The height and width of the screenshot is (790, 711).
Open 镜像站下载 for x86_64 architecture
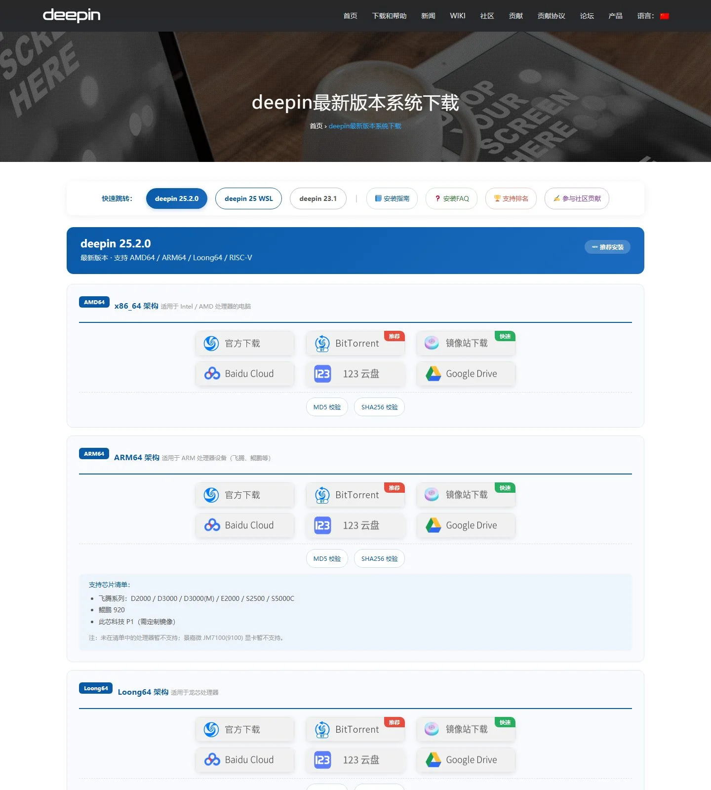pos(466,343)
